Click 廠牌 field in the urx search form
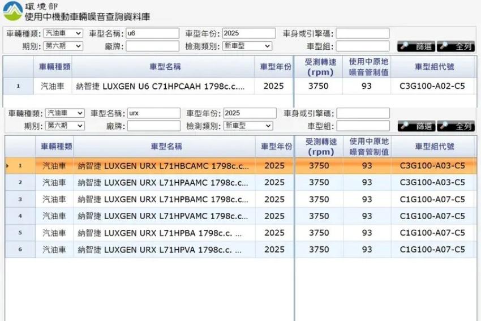The width and height of the screenshot is (481, 321). 154,126
